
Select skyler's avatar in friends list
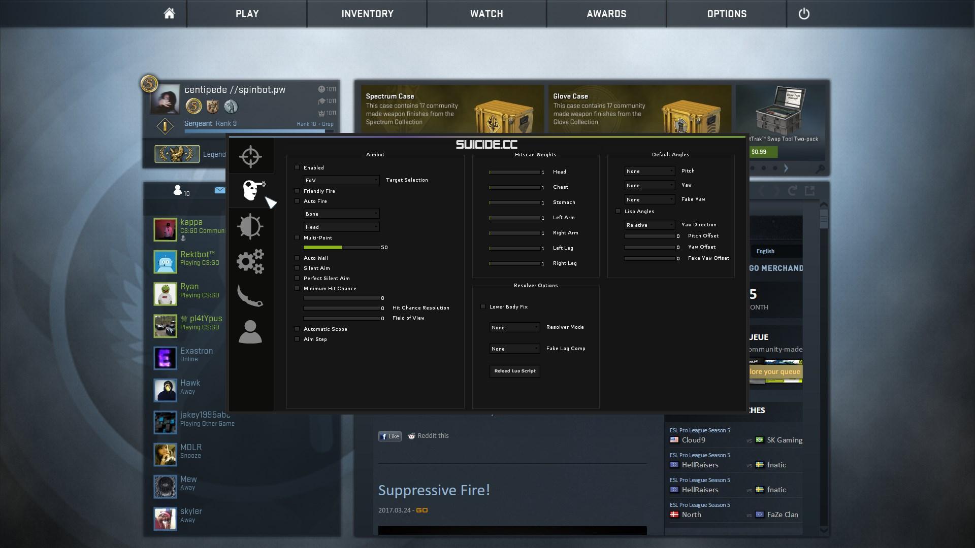click(165, 519)
